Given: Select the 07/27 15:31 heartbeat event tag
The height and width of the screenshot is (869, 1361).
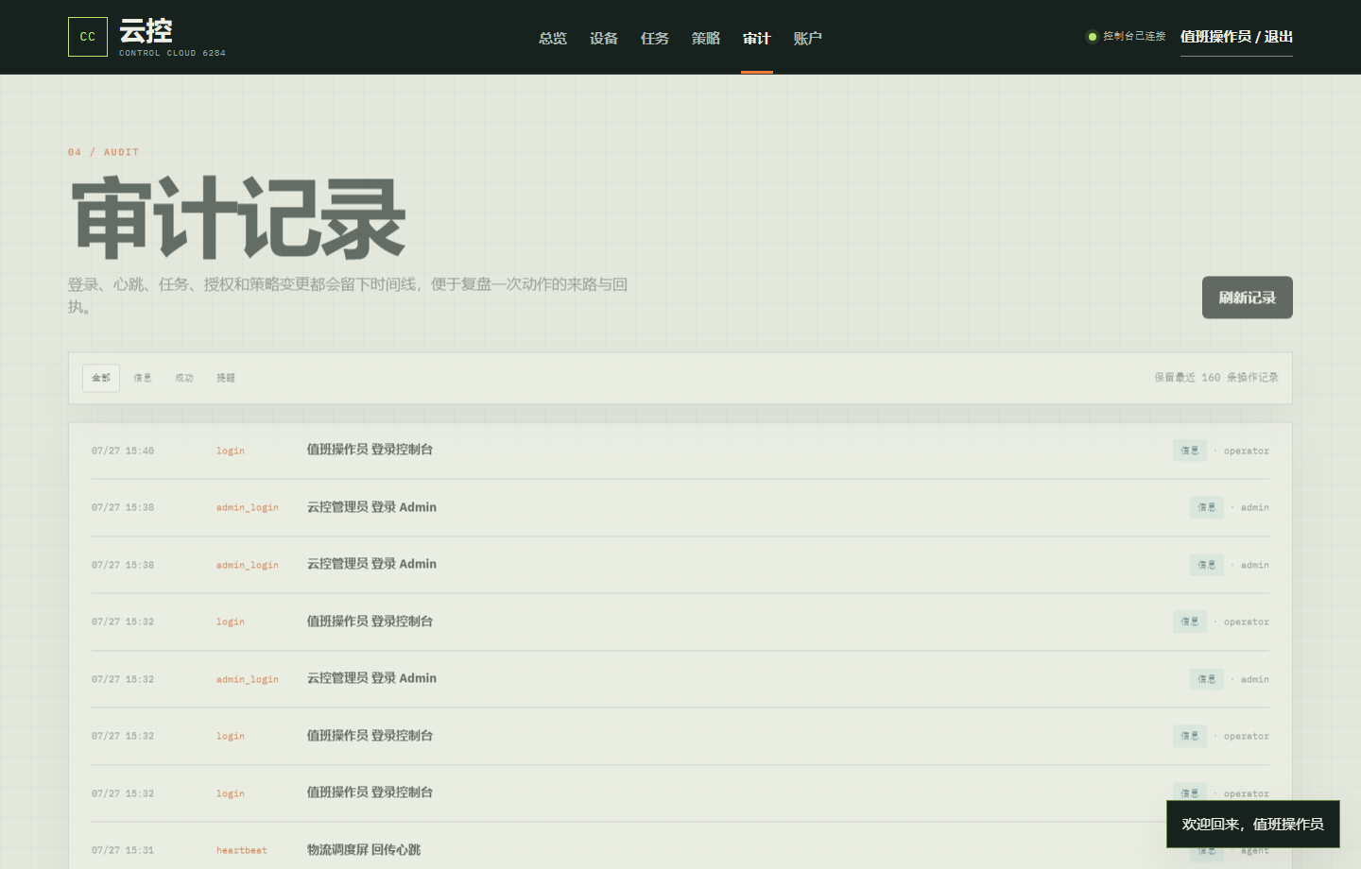Looking at the screenshot, I should click(x=242, y=850).
